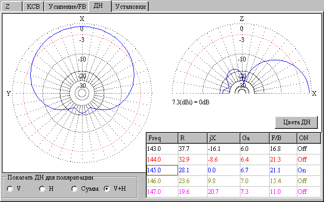Select the V+H polarization option
The image size is (324, 202).
pyautogui.click(x=115, y=189)
